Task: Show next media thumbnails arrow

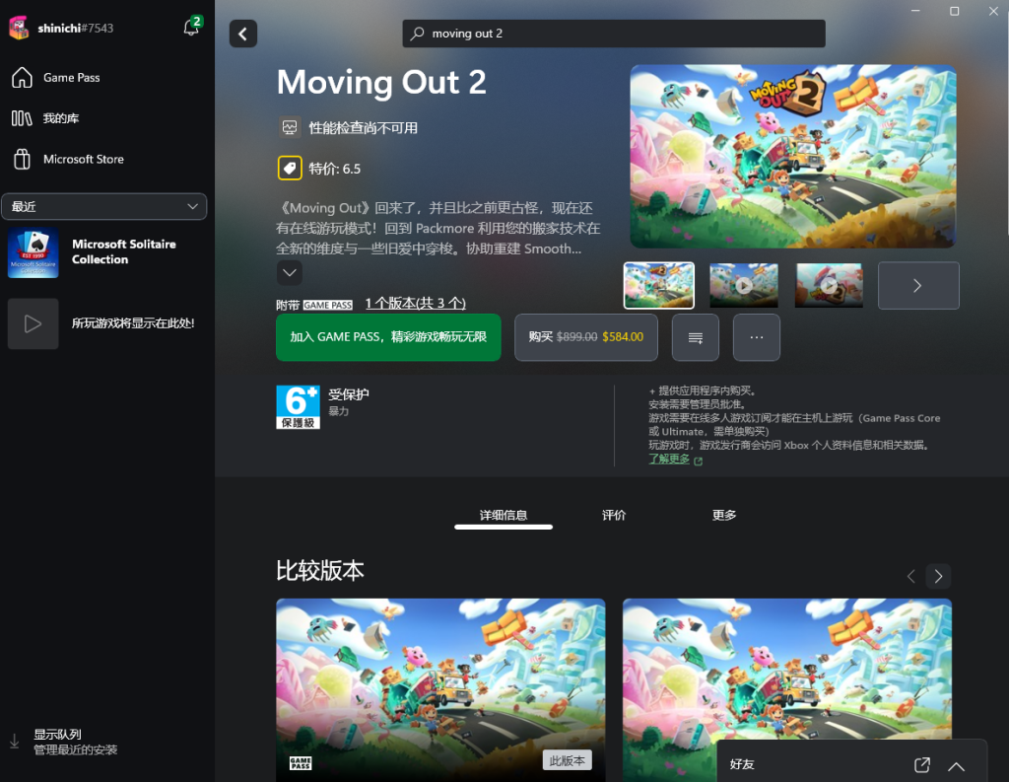Action: pyautogui.click(x=918, y=285)
